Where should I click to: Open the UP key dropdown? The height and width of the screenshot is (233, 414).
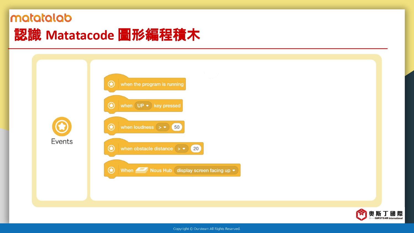click(x=143, y=106)
